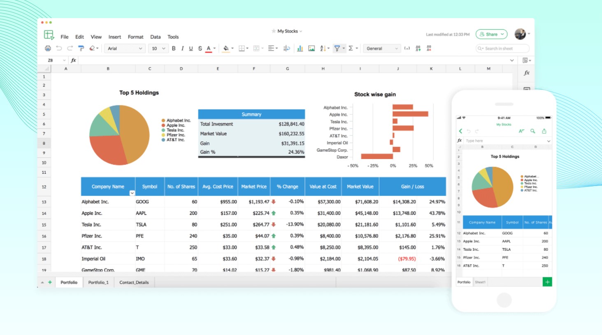Toggle strikethrough formatting

click(200, 49)
